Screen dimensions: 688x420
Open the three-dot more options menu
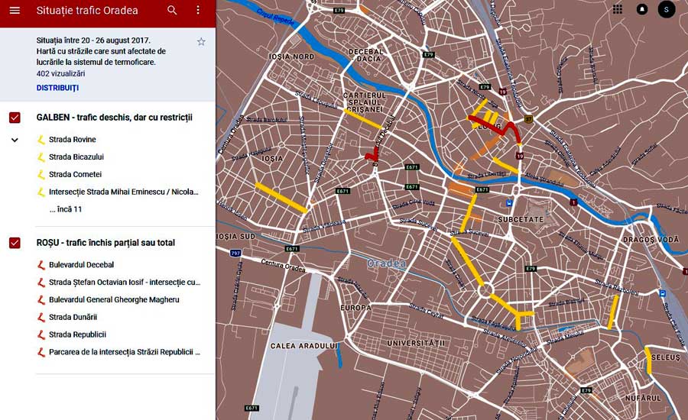[x=198, y=10]
